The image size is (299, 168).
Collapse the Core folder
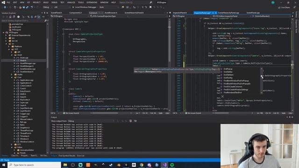click(12, 77)
